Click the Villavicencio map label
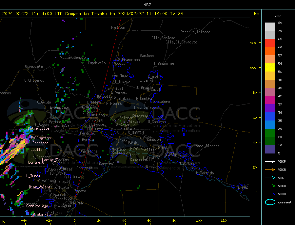 [x=73, y=57]
